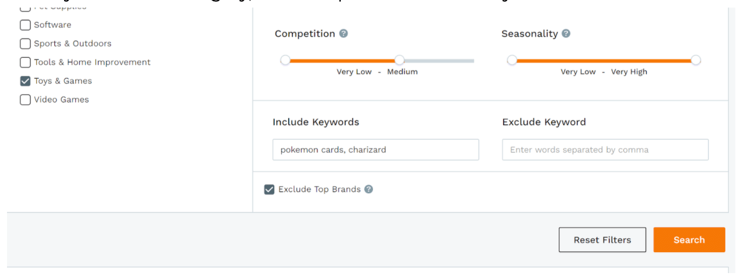The height and width of the screenshot is (276, 740).
Task: Click the gray Competition slider track end
Action: click(x=472, y=61)
